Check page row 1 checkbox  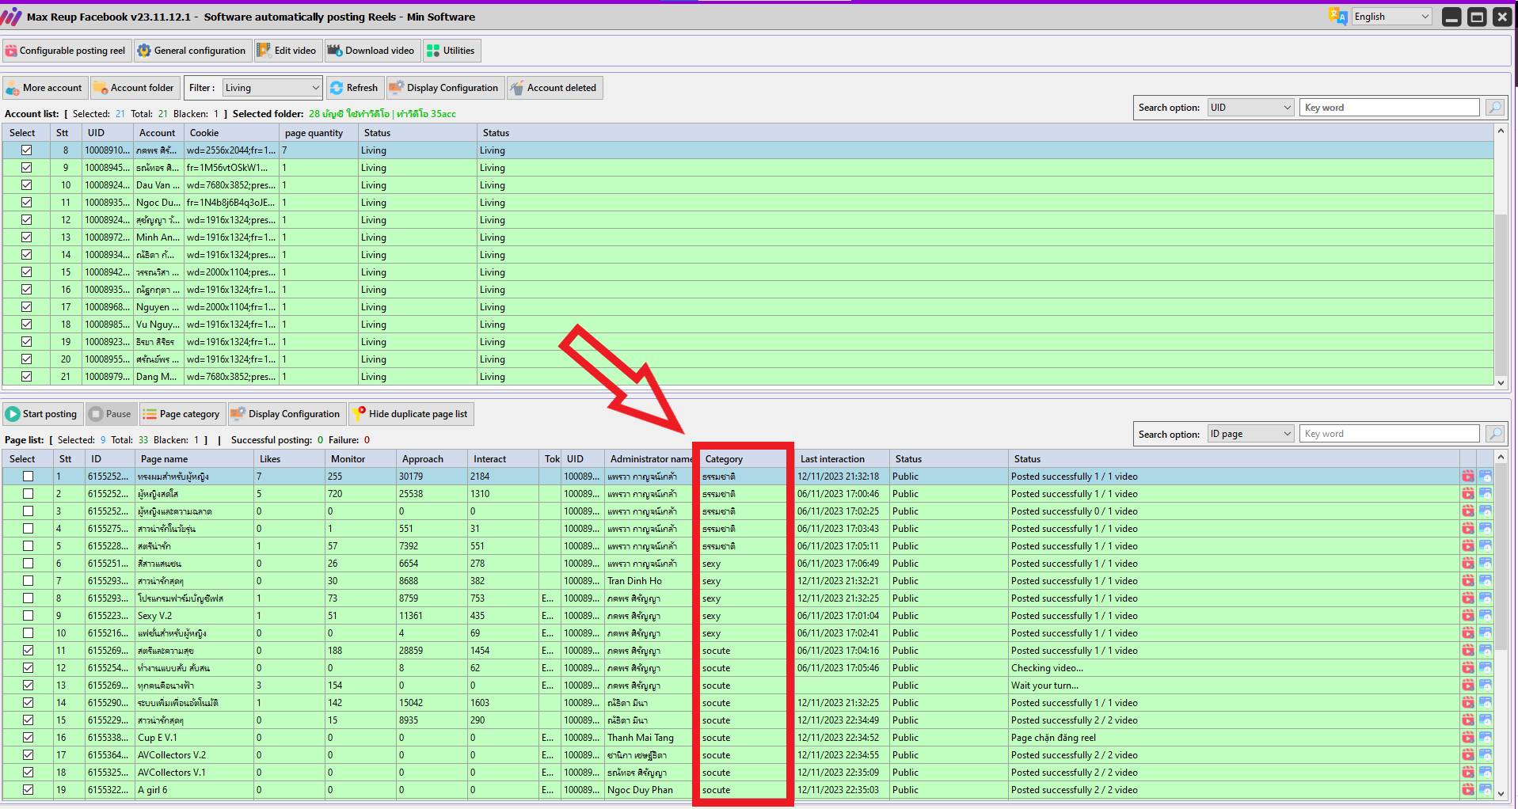coord(29,477)
